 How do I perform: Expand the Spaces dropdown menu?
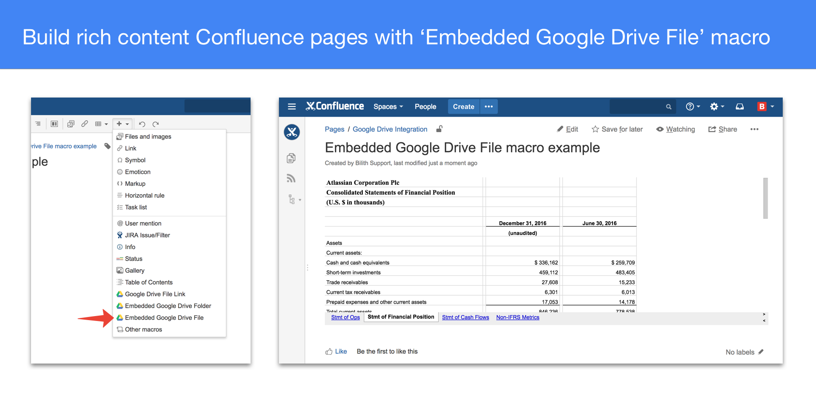[388, 106]
